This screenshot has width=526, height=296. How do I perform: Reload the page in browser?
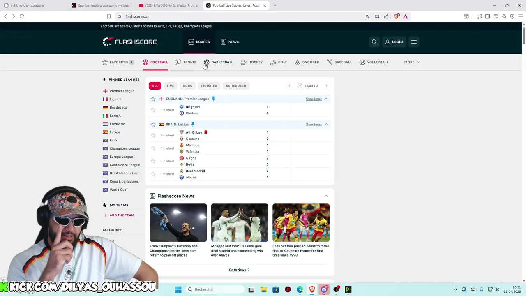point(22,16)
